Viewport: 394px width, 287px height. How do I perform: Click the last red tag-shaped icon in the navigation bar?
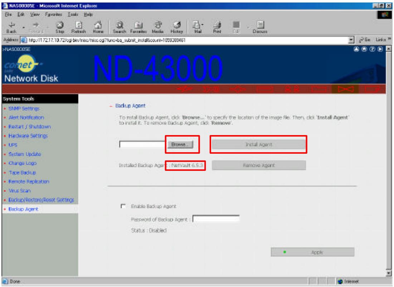pos(372,89)
